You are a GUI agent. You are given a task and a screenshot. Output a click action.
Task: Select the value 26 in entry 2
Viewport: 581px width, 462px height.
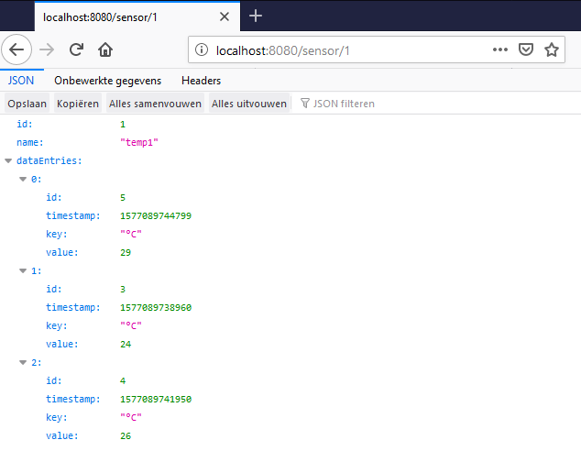(x=126, y=436)
